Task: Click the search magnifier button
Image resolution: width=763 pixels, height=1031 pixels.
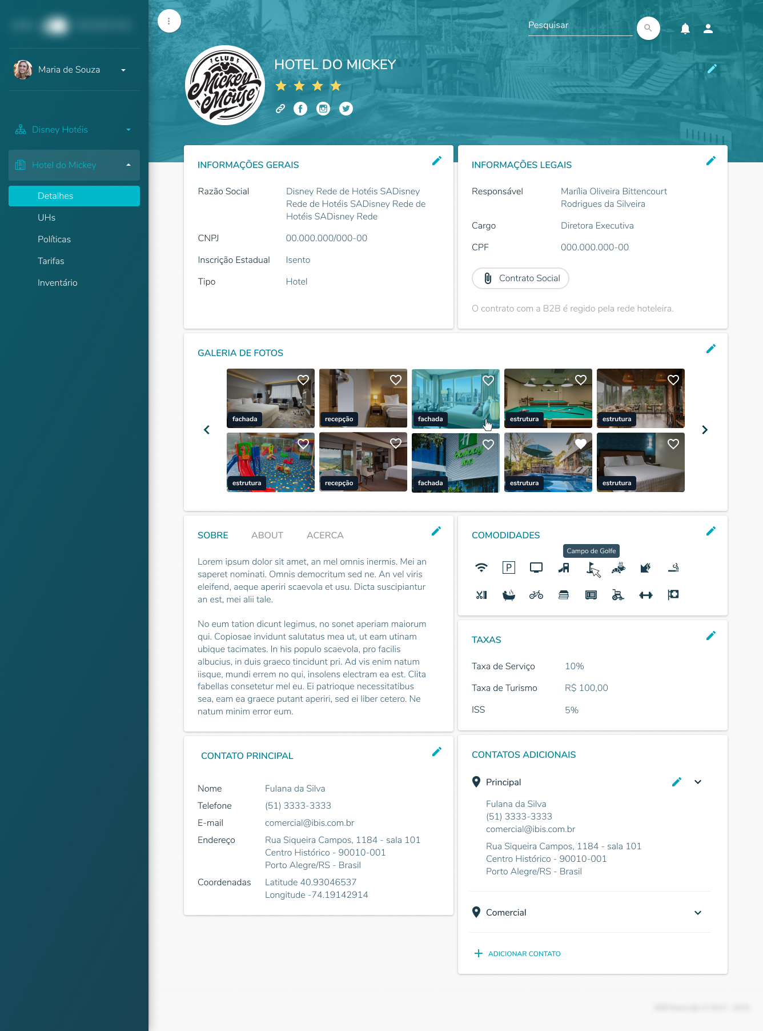Action: pos(648,28)
